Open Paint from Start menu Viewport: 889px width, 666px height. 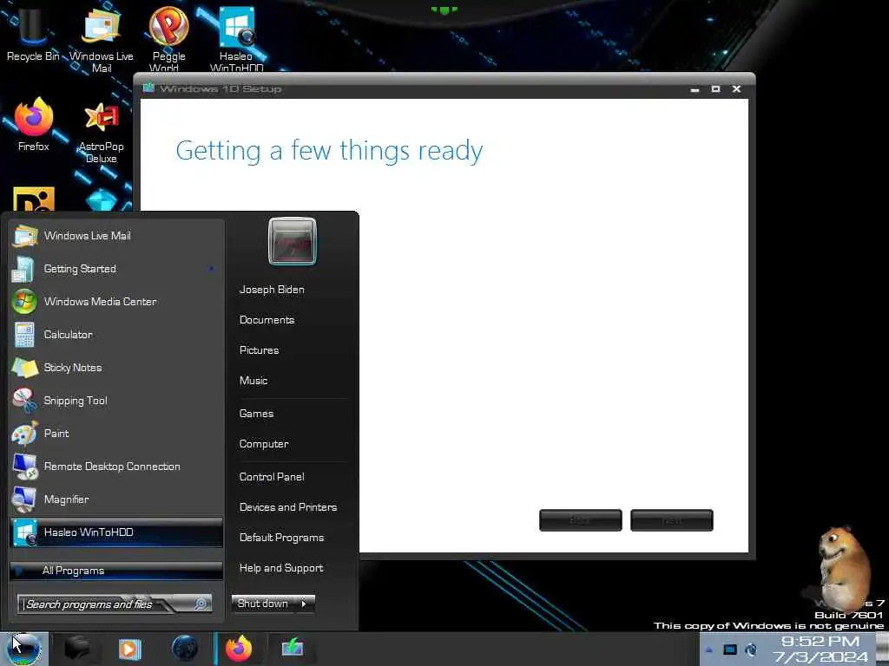tap(117, 434)
